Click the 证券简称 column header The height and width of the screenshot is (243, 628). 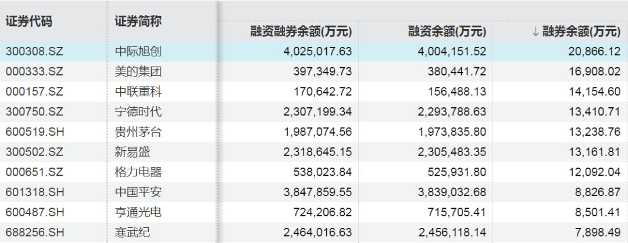click(x=138, y=21)
